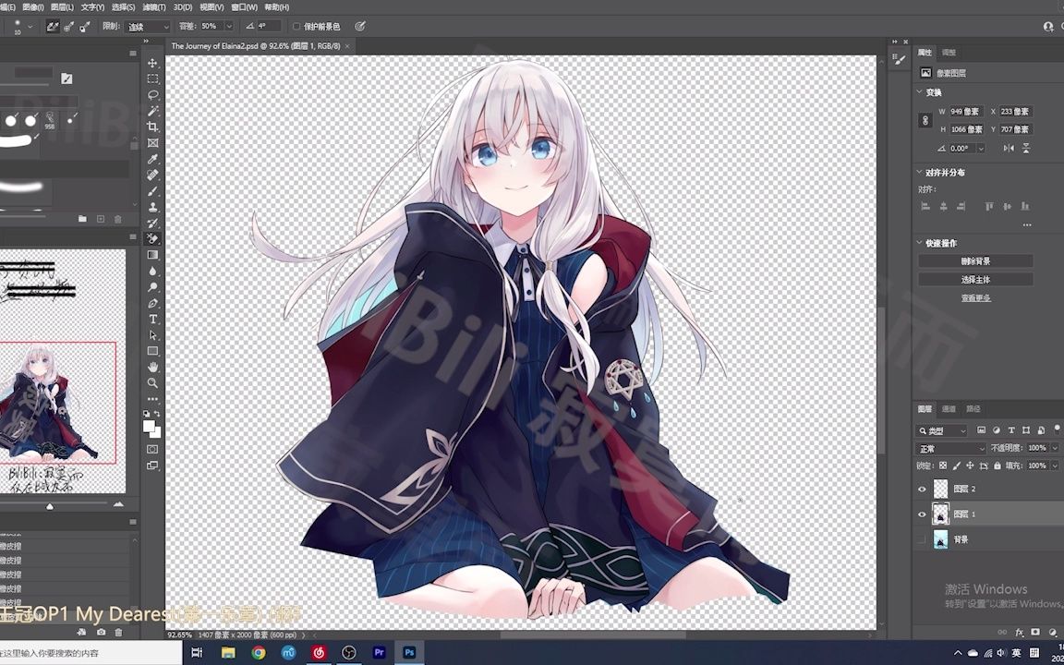Open the 不透明度 opacity dropdown
The width and height of the screenshot is (1064, 665).
pos(1053,447)
